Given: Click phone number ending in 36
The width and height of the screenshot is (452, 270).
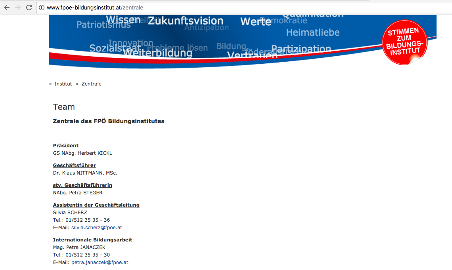Looking at the screenshot, I should [88, 220].
